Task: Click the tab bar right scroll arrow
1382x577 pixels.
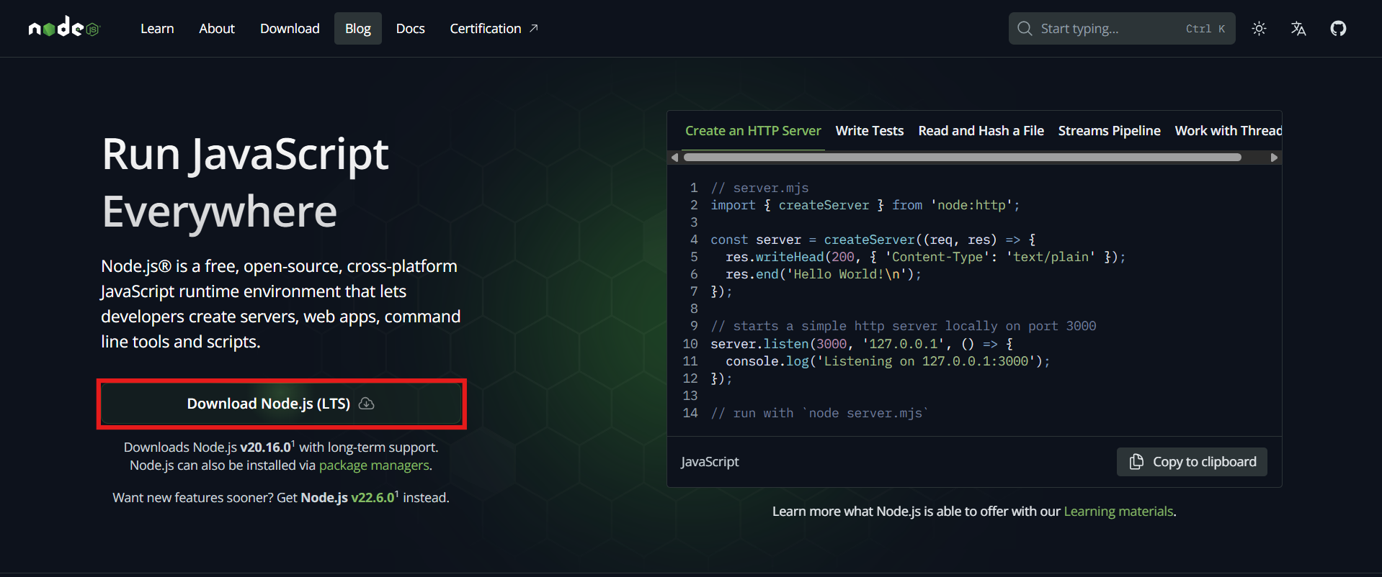Action: [1274, 158]
